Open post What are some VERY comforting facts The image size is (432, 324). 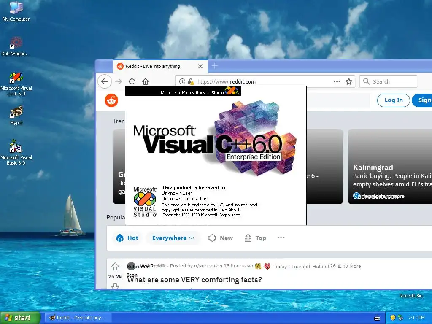[x=194, y=280]
